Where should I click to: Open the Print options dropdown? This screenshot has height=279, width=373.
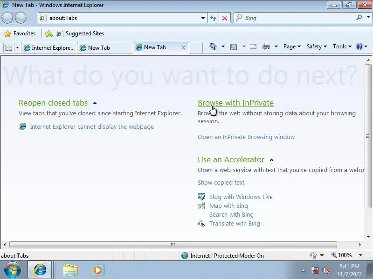276,46
